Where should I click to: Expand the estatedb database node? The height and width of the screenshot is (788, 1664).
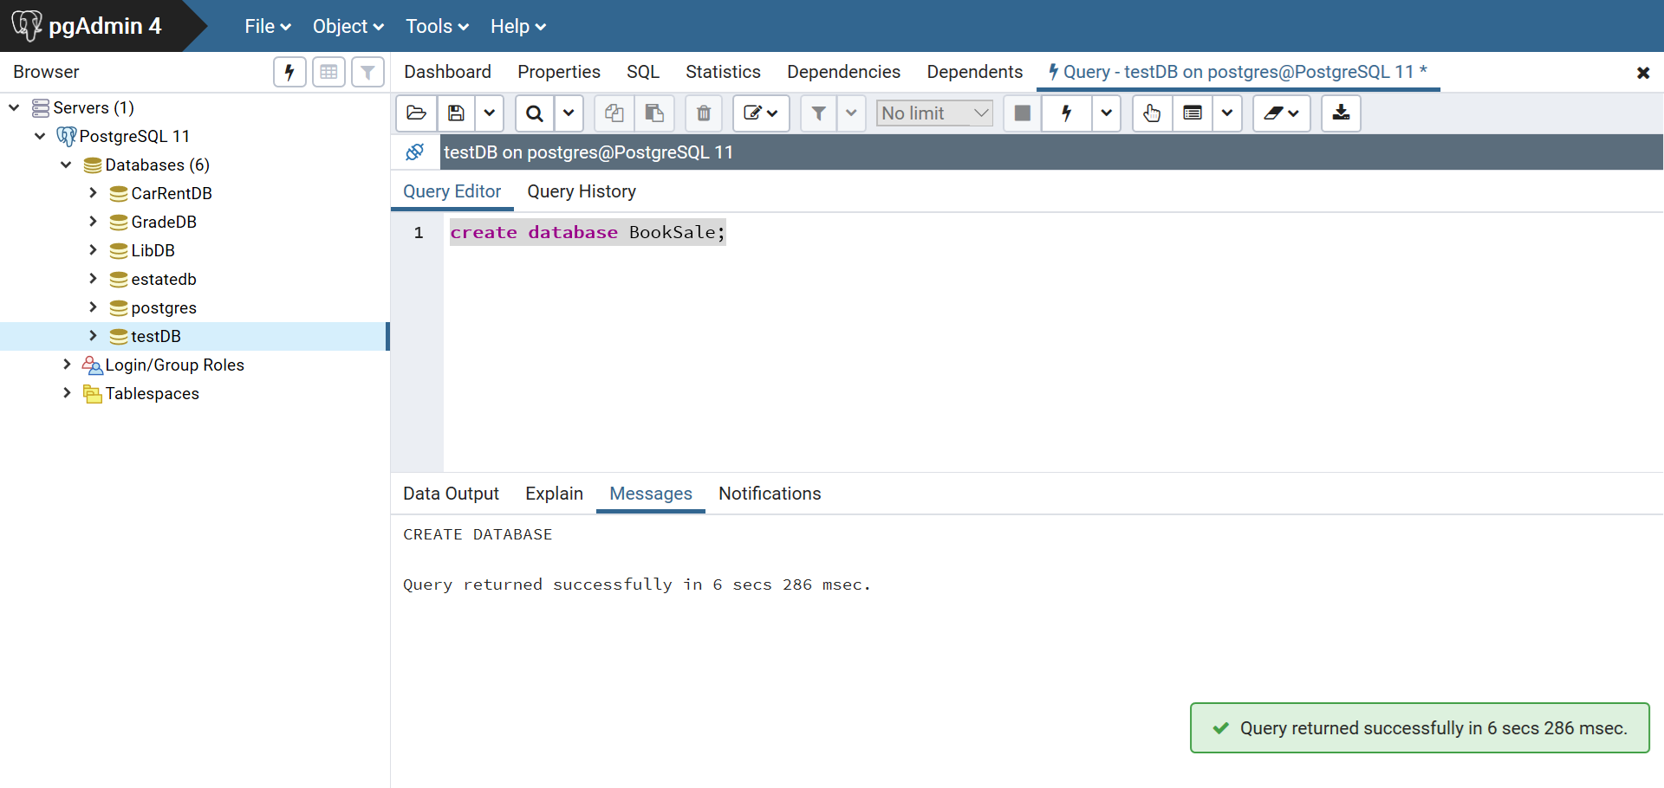tap(93, 279)
